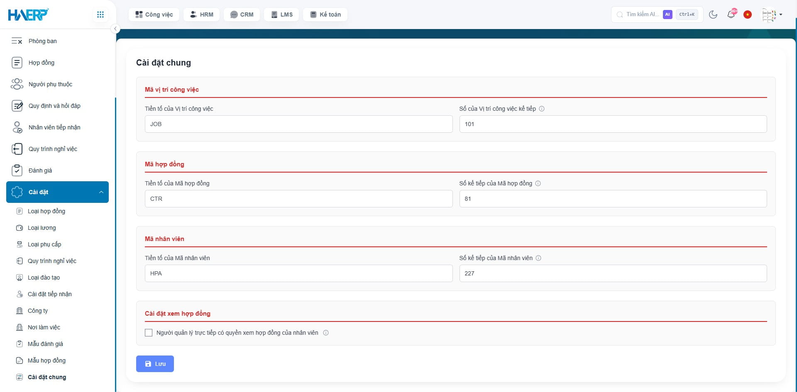
Task: Focus the Số kế tiếp của Mã hợp đồng input
Action: click(613, 199)
